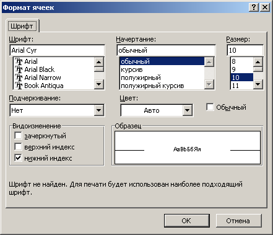Check the верхний индекс superscript box
The width and height of the screenshot is (273, 235).
[18, 147]
